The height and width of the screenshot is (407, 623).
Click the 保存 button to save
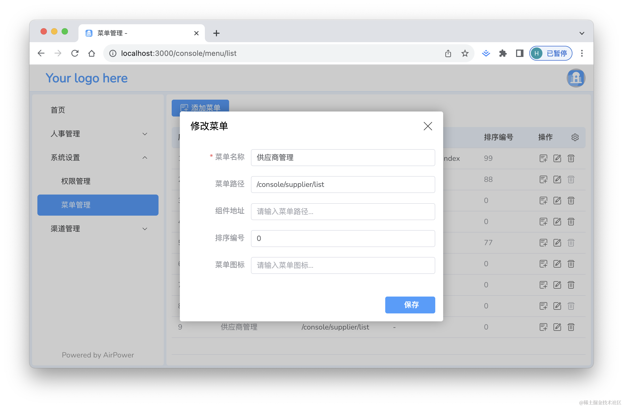tap(410, 305)
